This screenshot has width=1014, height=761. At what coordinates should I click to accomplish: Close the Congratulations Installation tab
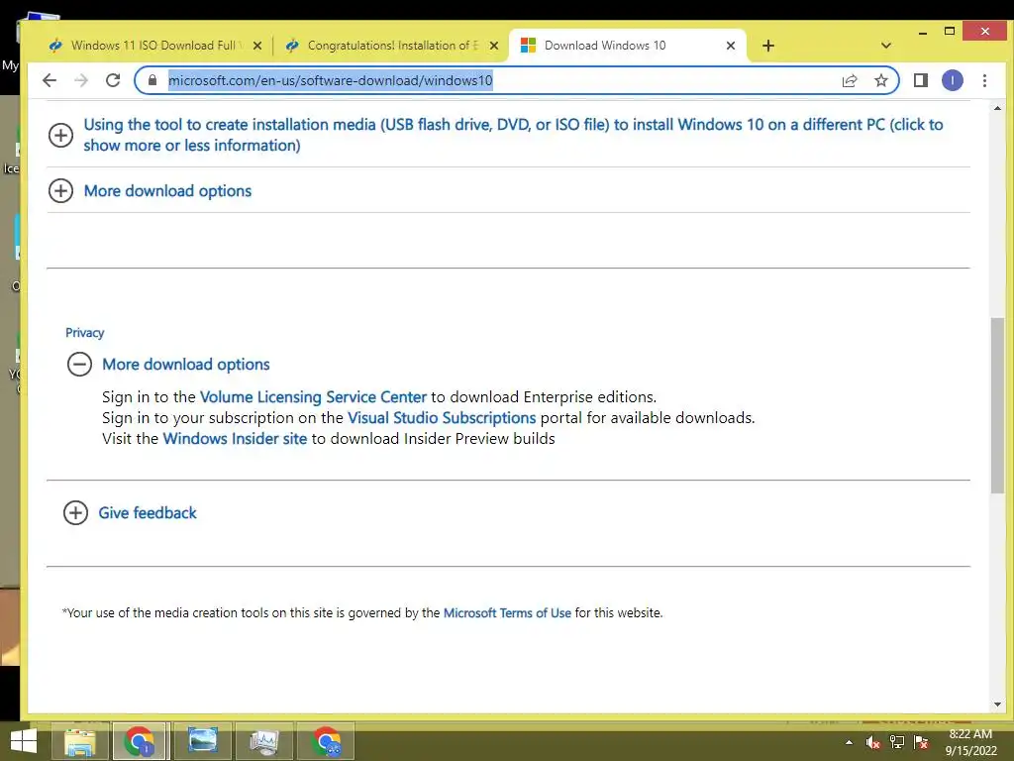(x=493, y=46)
